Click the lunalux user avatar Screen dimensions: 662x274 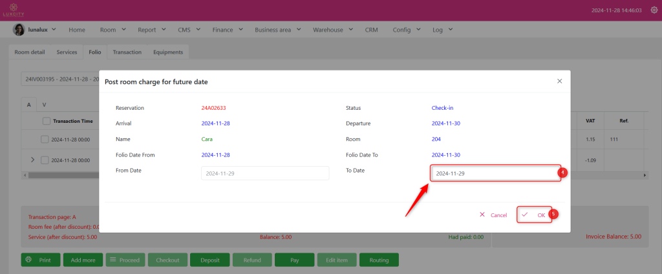click(x=19, y=30)
